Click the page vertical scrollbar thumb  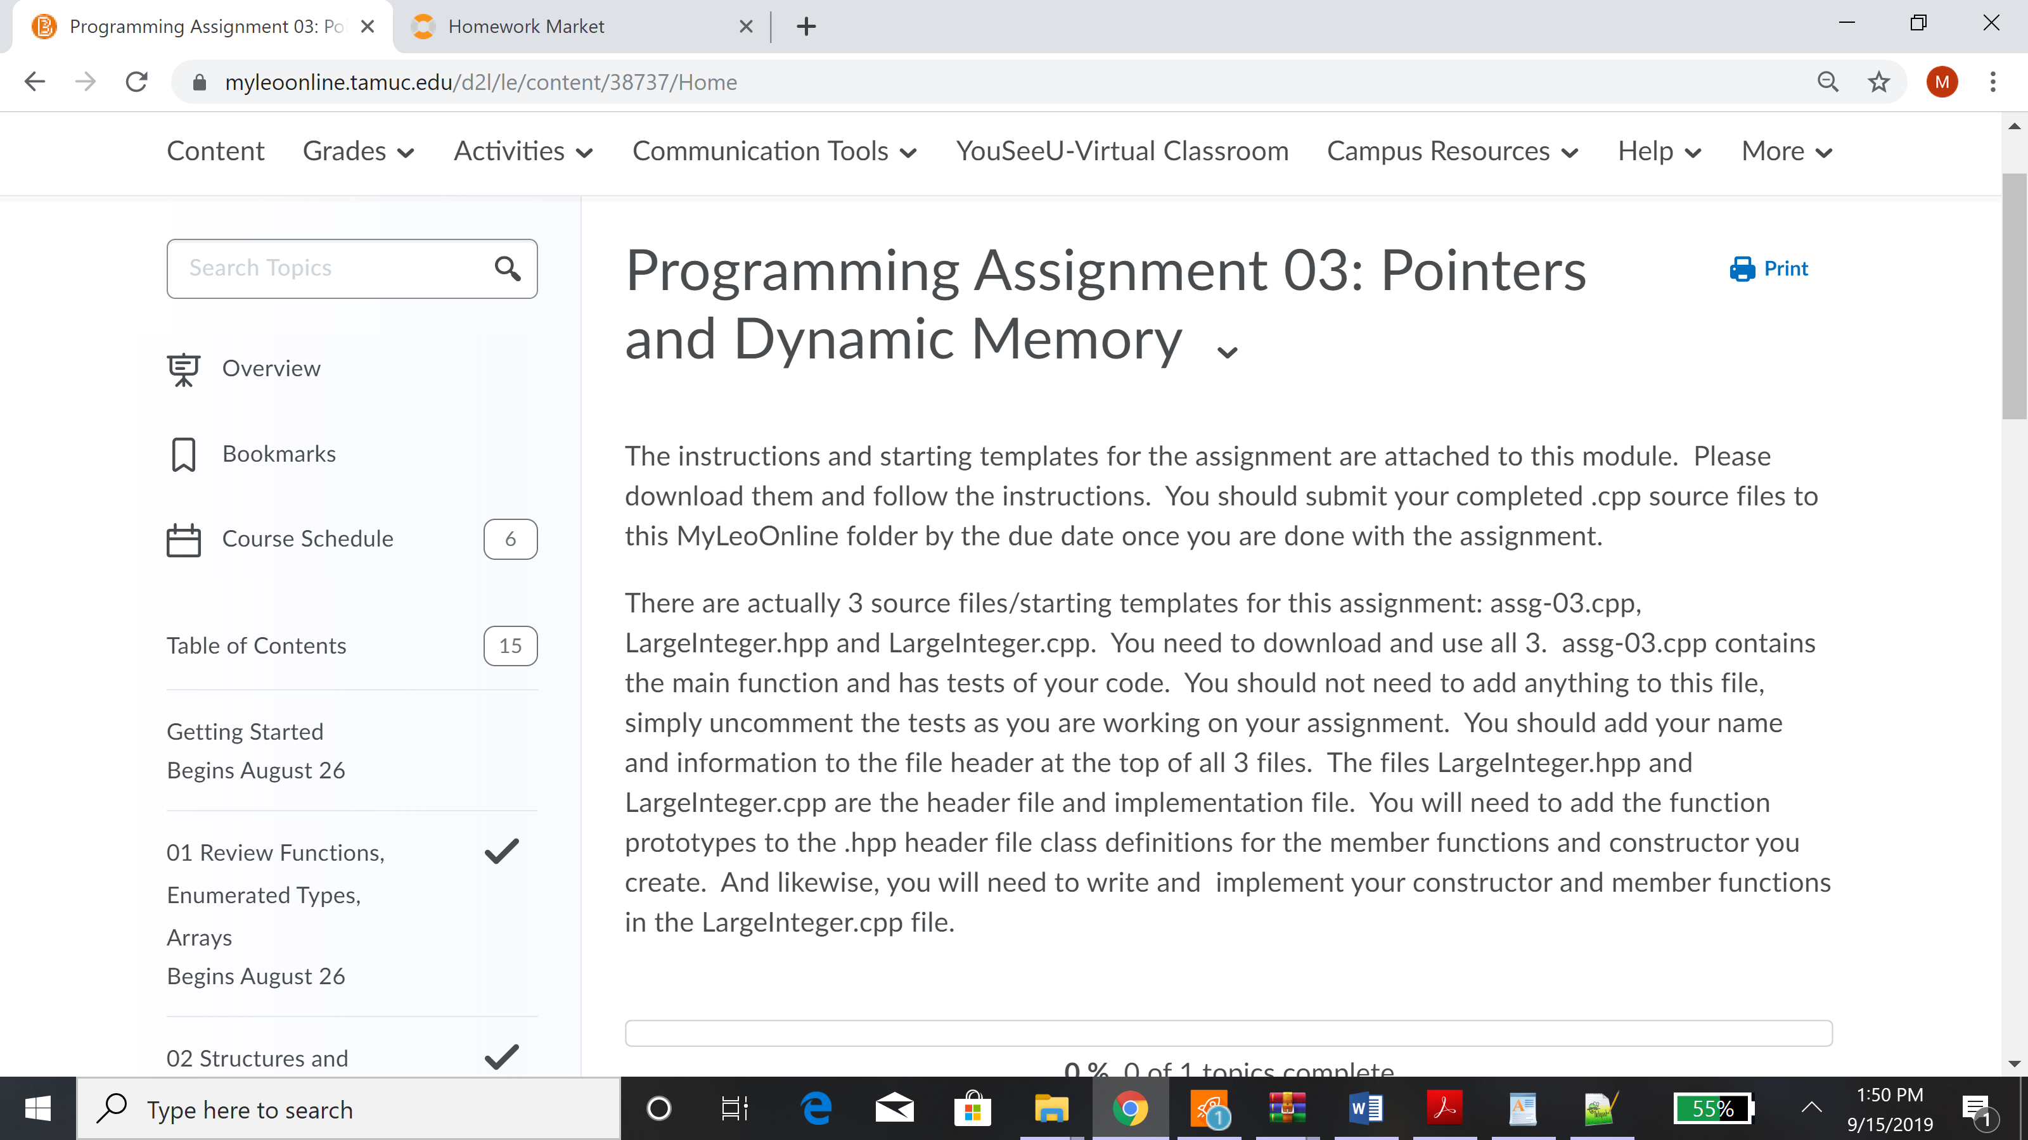pos(2014,298)
